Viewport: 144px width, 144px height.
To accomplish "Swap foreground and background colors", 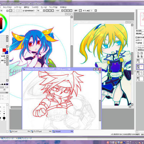I will 7,49.
